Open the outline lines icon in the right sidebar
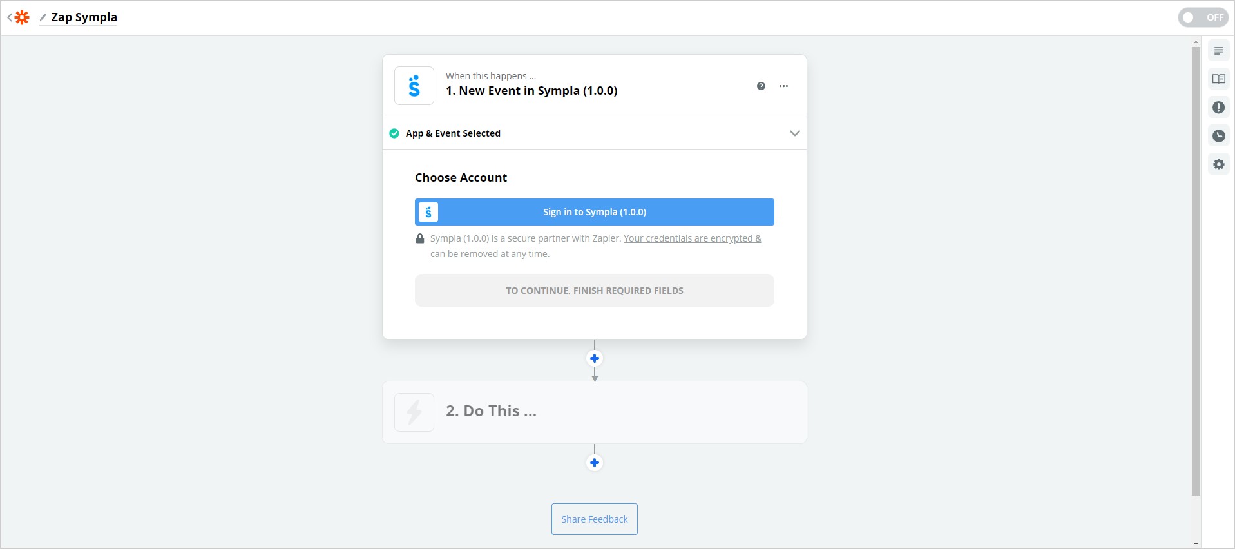The height and width of the screenshot is (549, 1235). click(x=1219, y=51)
